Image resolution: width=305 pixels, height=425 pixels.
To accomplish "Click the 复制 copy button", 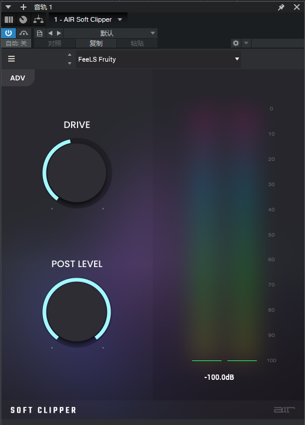I will point(96,43).
